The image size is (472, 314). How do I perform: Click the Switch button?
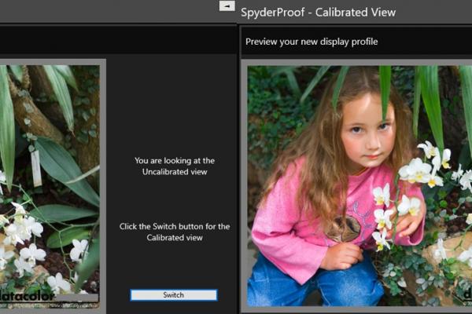click(x=174, y=295)
